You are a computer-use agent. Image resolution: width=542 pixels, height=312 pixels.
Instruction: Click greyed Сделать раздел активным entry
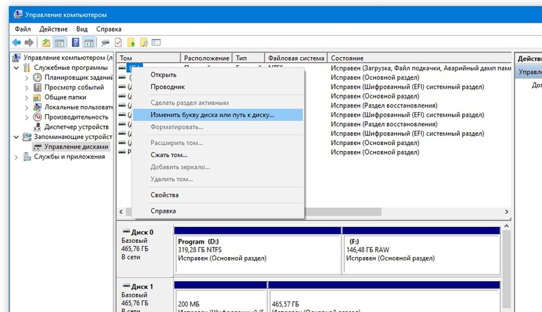point(218,103)
